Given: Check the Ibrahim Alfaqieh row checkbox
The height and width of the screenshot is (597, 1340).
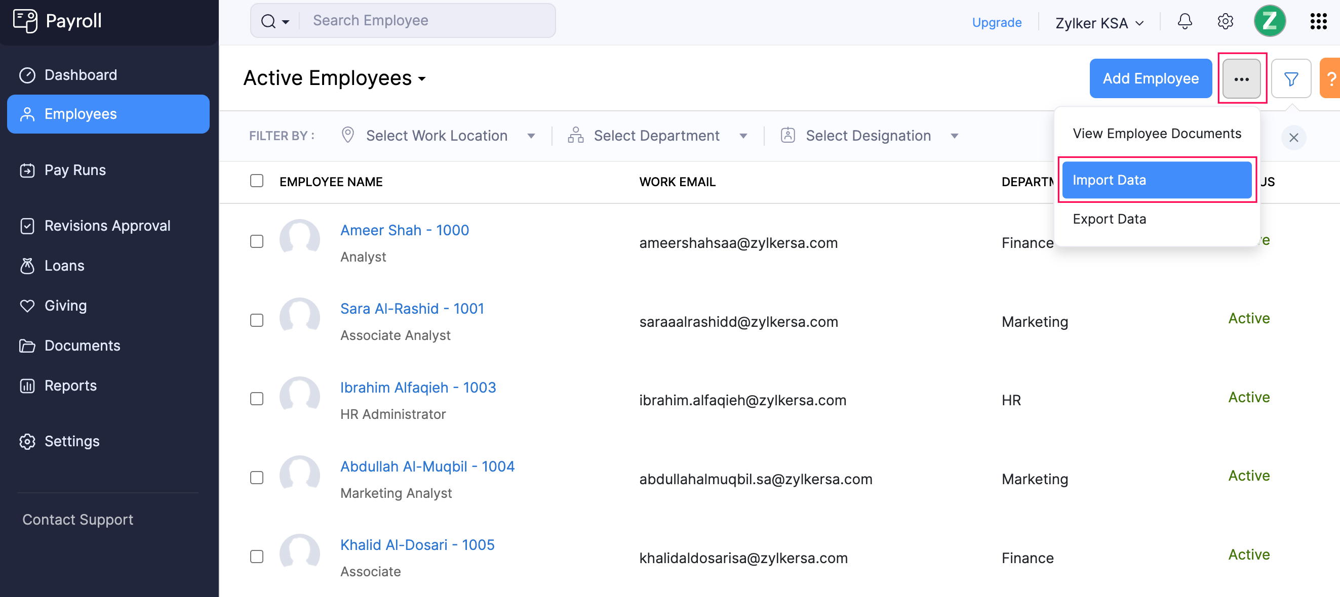Looking at the screenshot, I should point(256,399).
